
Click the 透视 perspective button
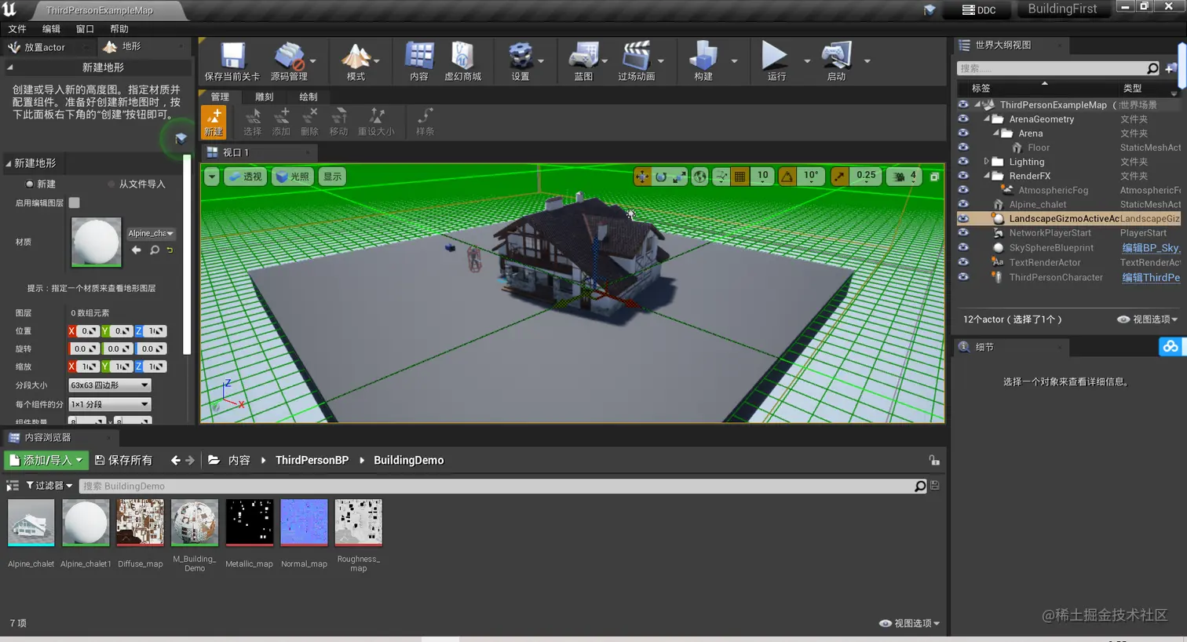tap(246, 177)
